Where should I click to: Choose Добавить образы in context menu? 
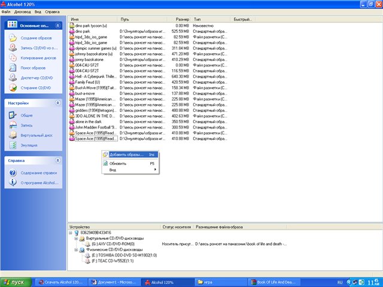[126, 154]
